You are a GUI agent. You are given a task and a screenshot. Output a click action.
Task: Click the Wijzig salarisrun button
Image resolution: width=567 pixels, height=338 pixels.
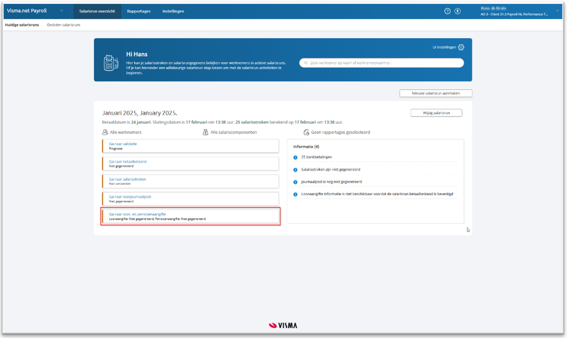[436, 113]
